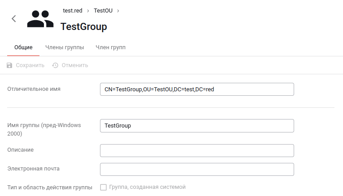Click the group people icon
The width and height of the screenshot is (343, 196).
[x=40, y=19]
